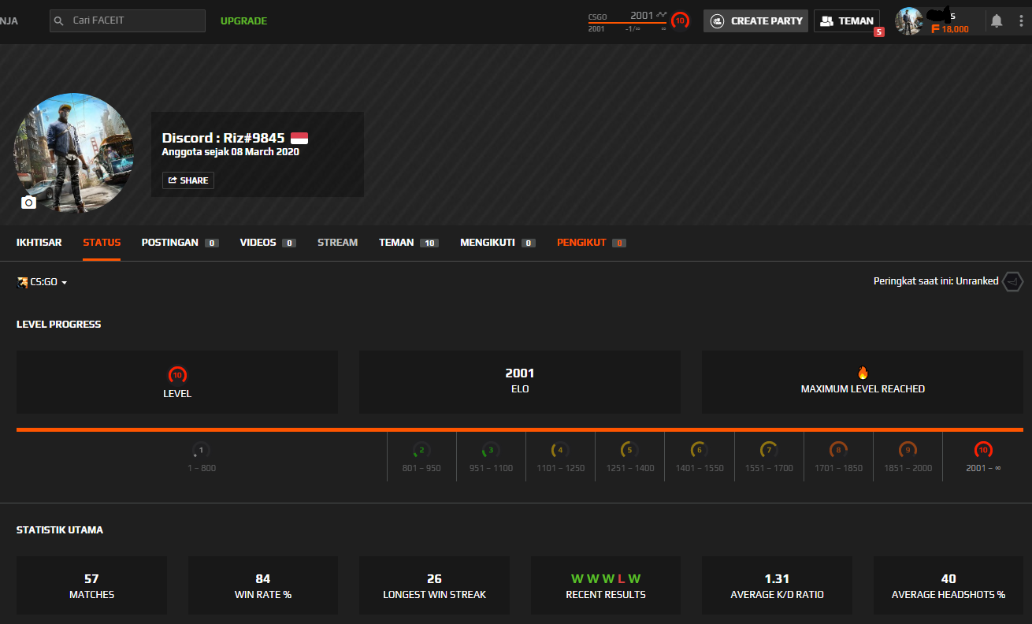Click the ELO graph icon beside 2001
Viewport: 1032px width, 624px height.
(662, 14)
